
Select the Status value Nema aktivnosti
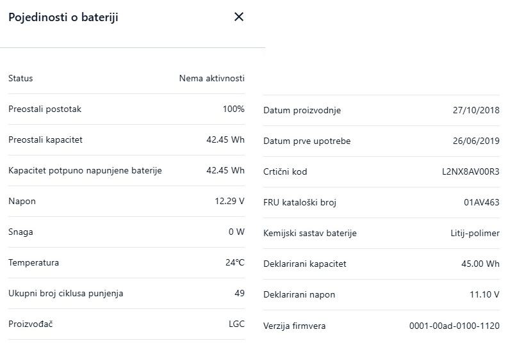point(211,78)
